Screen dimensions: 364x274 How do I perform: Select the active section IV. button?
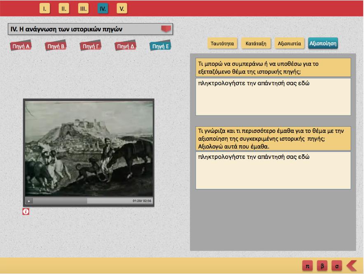click(103, 9)
